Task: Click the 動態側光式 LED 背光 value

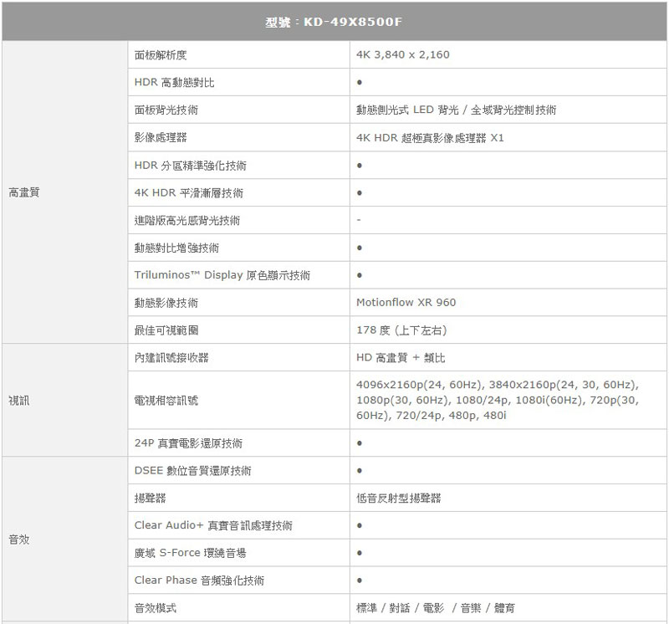Action: tap(456, 110)
